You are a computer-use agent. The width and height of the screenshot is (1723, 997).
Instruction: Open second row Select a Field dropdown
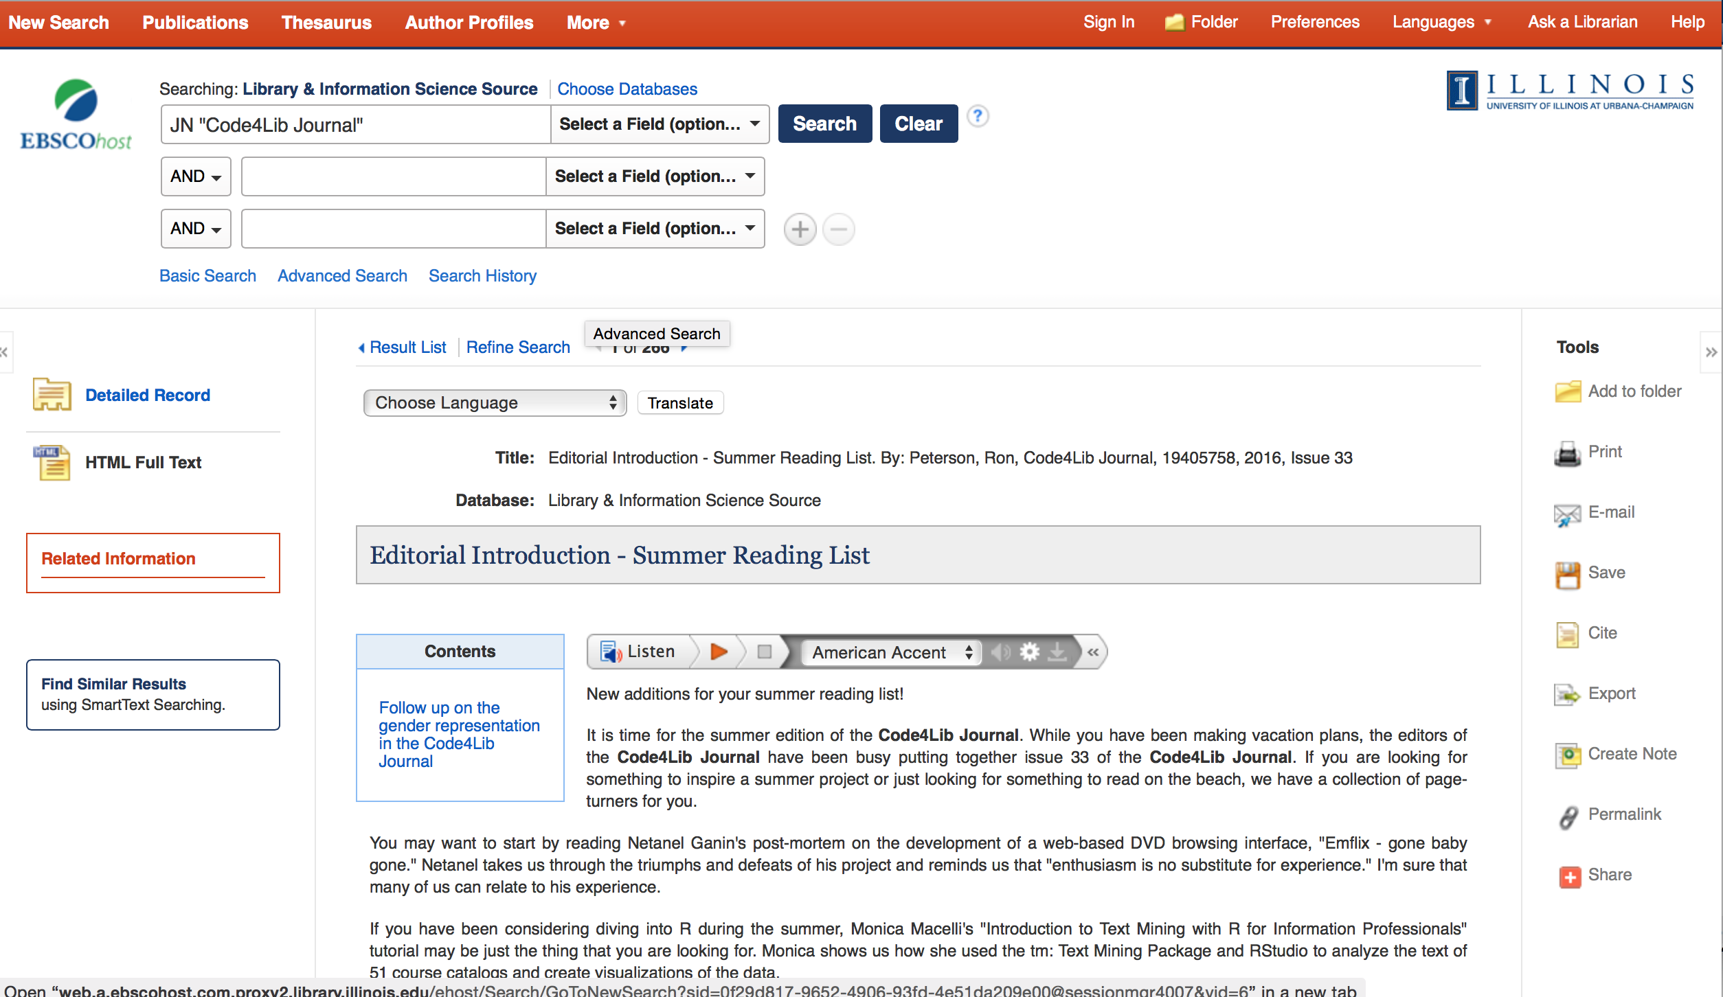655,176
